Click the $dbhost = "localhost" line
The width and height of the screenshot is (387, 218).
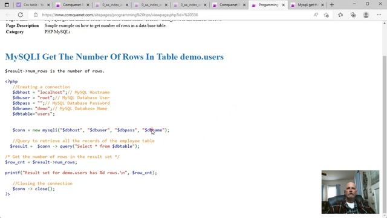click(61, 92)
